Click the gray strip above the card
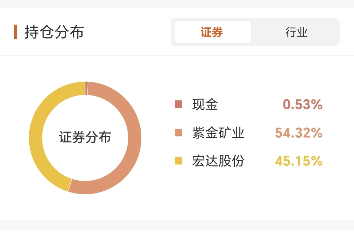 click(177, 4)
